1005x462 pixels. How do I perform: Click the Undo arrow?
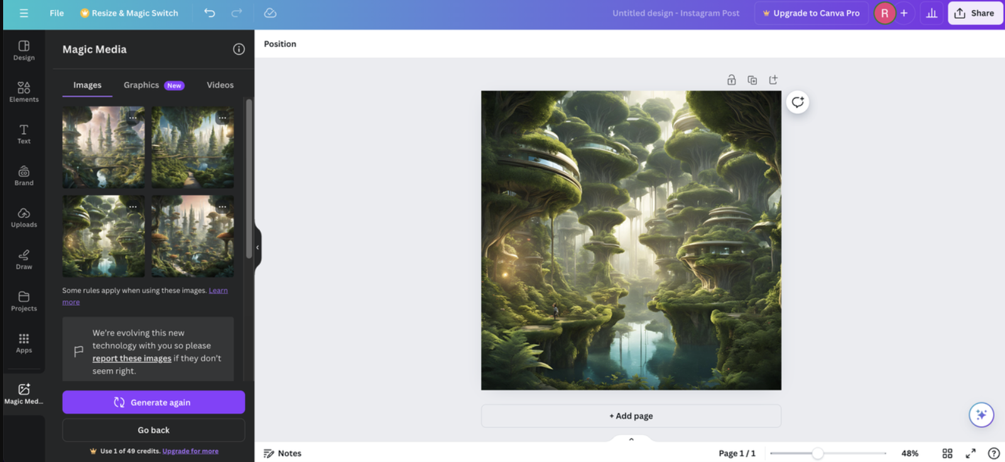(210, 13)
